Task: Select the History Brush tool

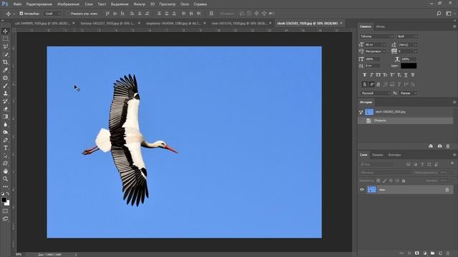Action: [5, 101]
